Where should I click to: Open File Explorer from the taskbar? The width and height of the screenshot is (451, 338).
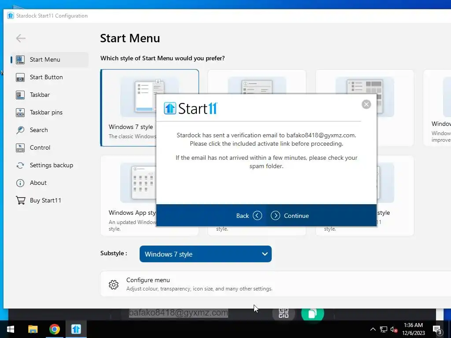(33, 329)
